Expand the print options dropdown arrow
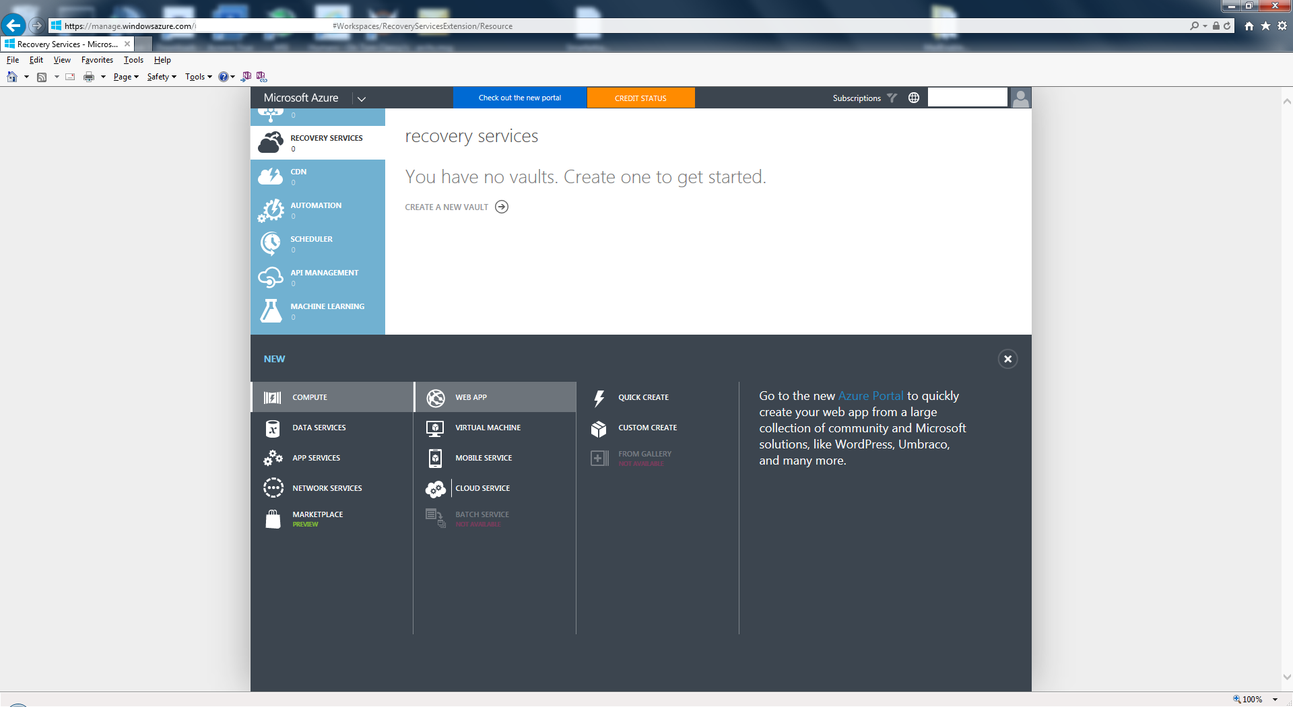The image size is (1293, 707). pyautogui.click(x=103, y=77)
